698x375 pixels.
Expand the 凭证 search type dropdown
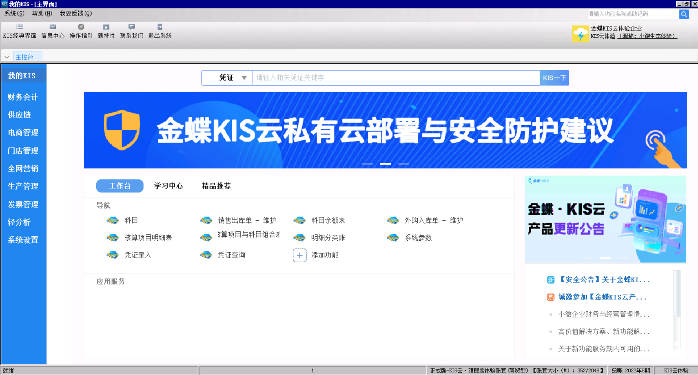tap(244, 78)
